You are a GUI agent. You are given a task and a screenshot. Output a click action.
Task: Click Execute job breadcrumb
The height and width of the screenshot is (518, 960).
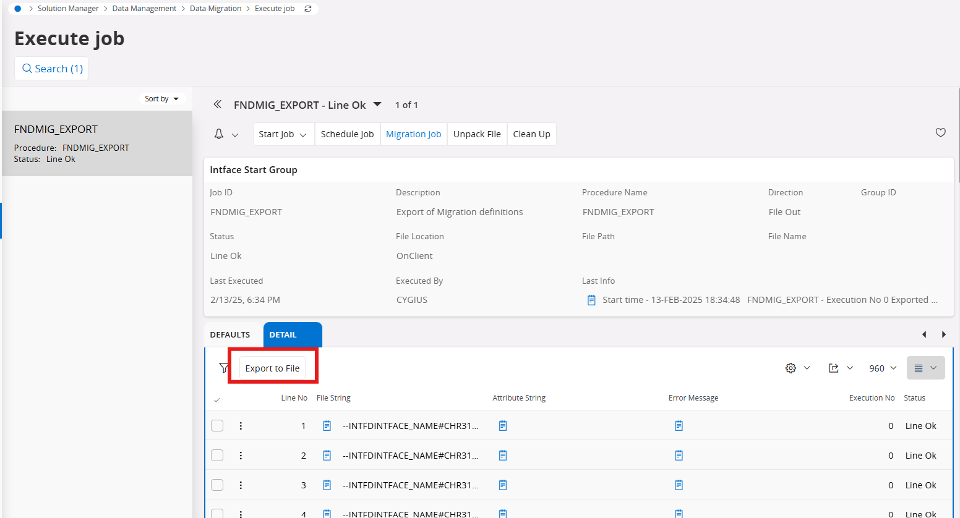point(275,9)
